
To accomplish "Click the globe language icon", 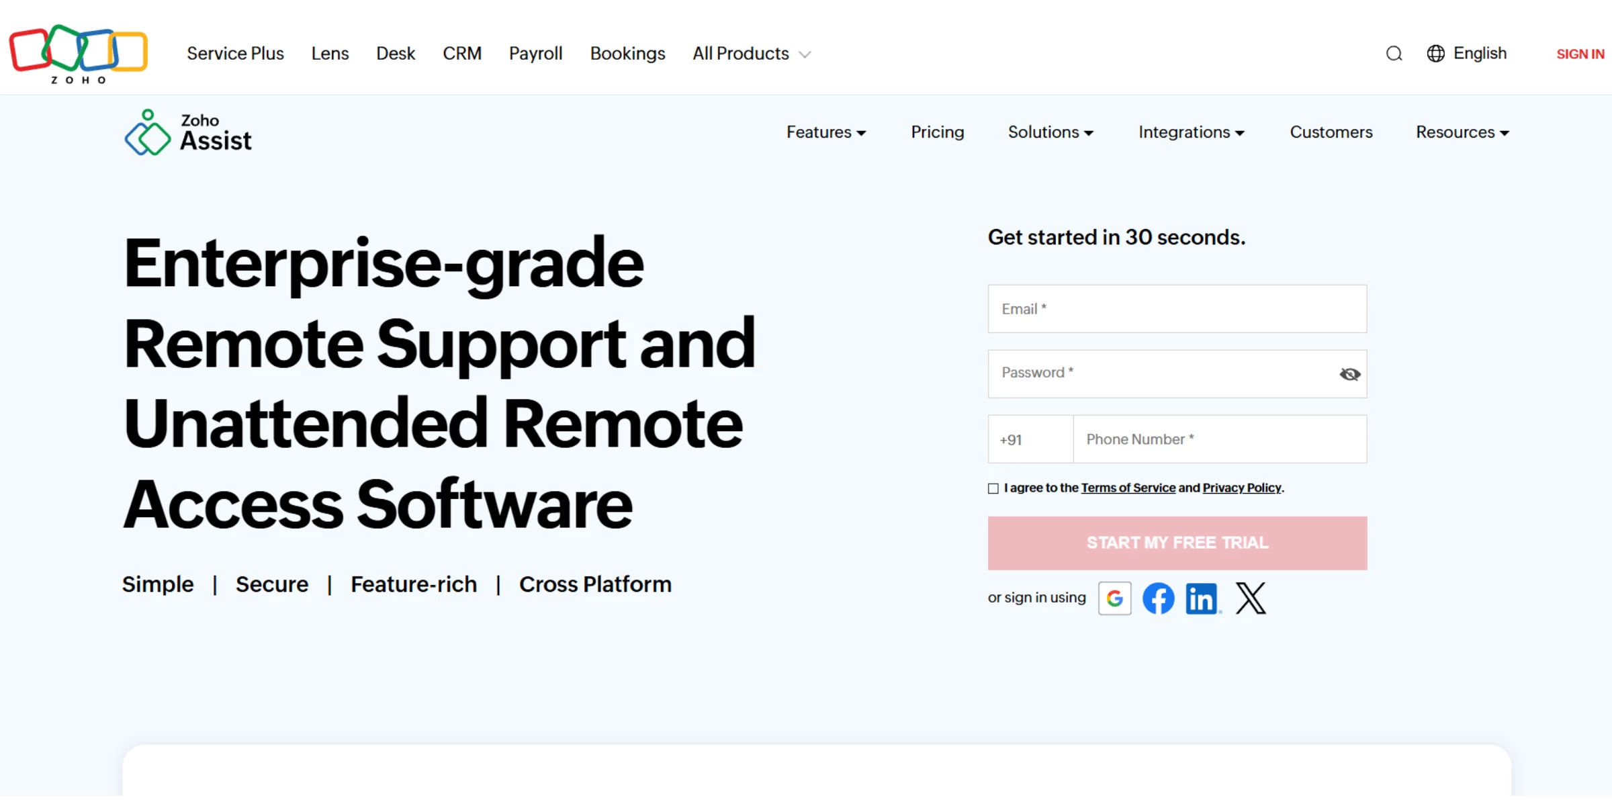I will click(x=1435, y=54).
